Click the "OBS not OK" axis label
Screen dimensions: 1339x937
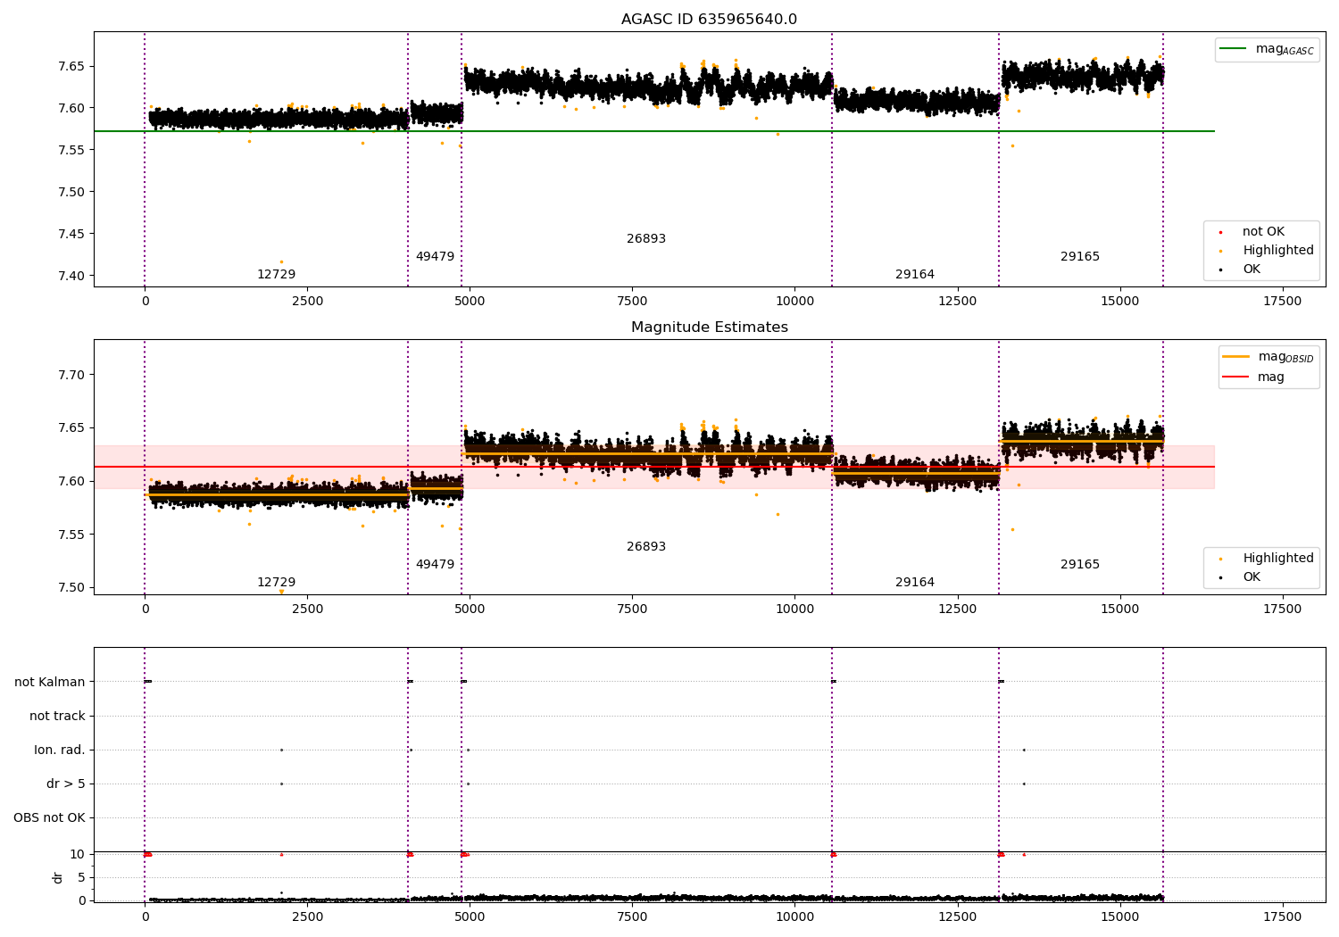pos(49,818)
